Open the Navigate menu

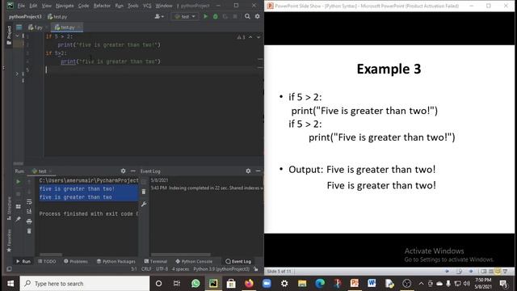point(65,6)
